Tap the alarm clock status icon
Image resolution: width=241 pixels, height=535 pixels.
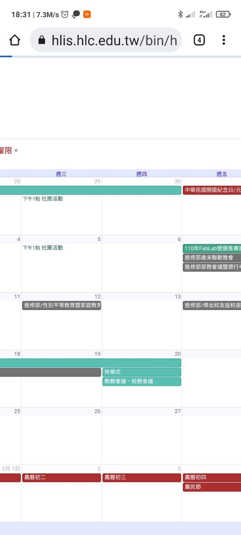coord(65,15)
